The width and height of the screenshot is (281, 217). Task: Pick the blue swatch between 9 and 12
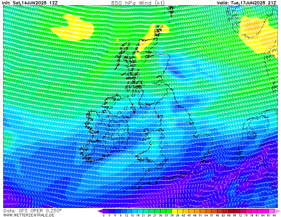[123, 211]
